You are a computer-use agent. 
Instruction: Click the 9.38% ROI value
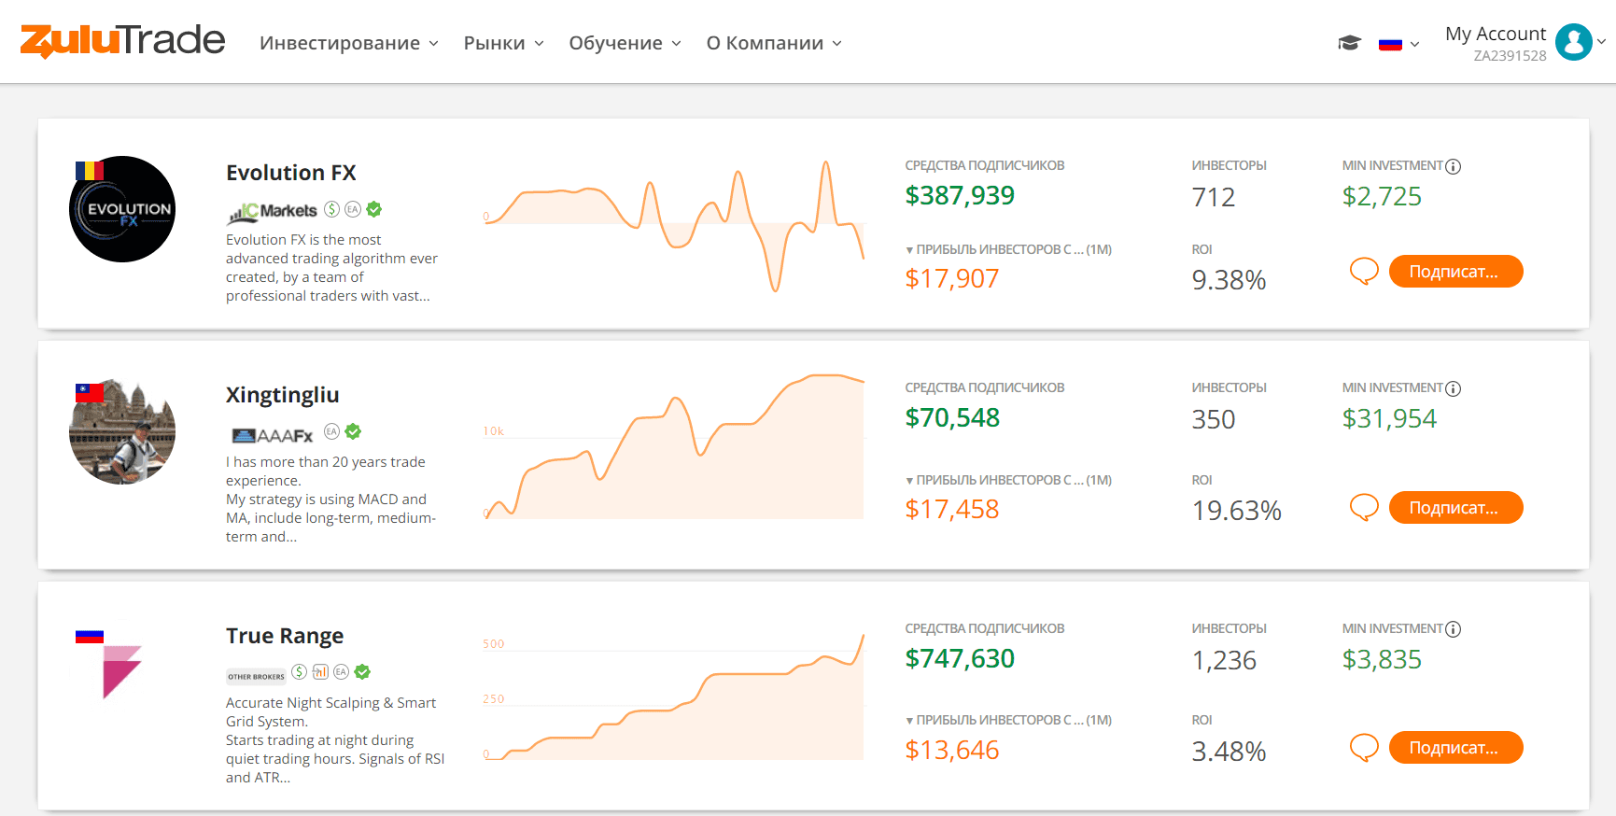pyautogui.click(x=1229, y=280)
